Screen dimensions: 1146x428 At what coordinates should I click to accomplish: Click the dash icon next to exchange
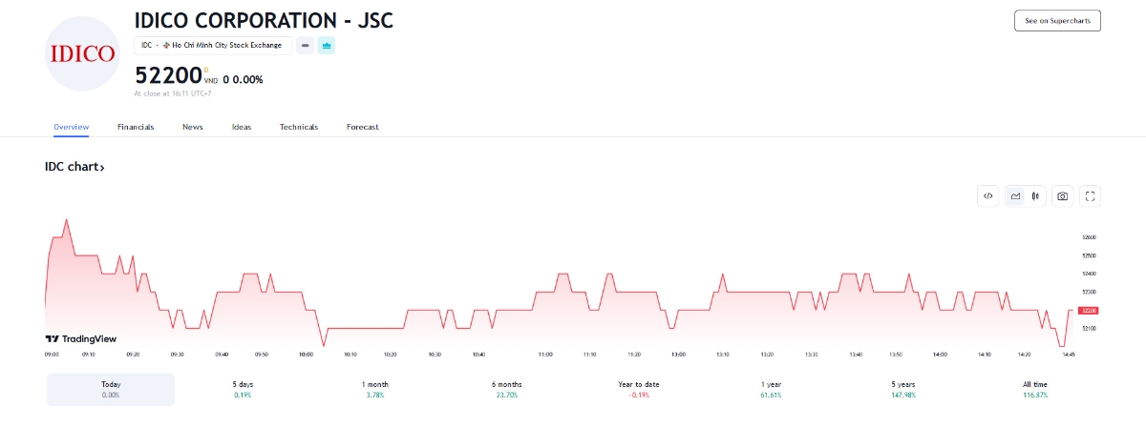[x=305, y=46]
